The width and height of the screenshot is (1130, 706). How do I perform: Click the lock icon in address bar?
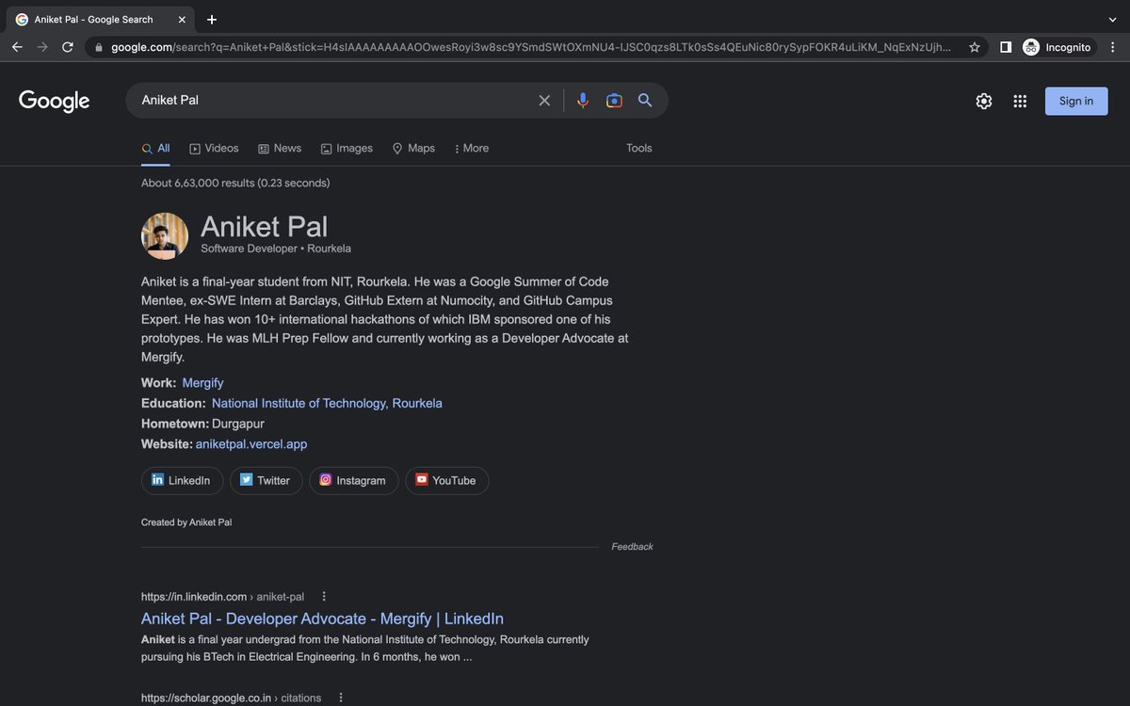98,47
